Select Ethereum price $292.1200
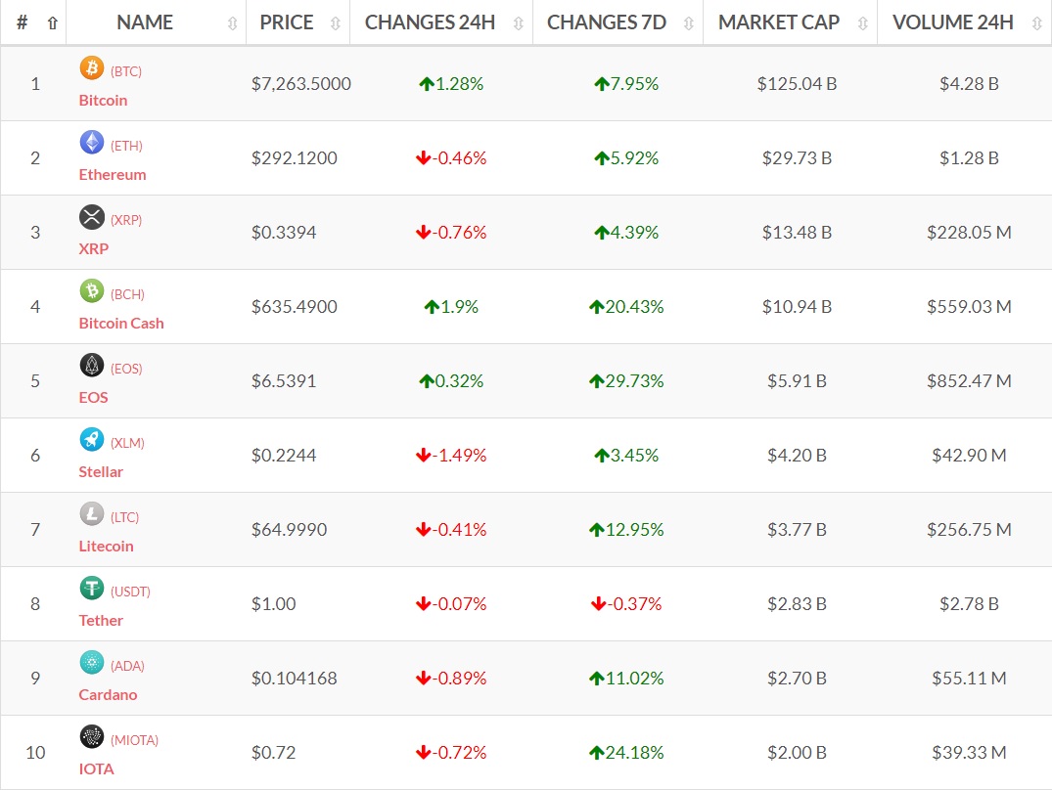The image size is (1052, 790). point(295,158)
